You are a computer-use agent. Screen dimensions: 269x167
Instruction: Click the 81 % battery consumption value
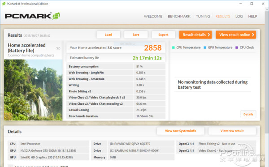[139, 66]
